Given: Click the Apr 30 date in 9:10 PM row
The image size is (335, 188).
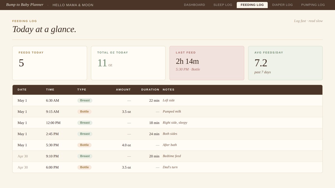Looking at the screenshot, I should tap(23, 156).
